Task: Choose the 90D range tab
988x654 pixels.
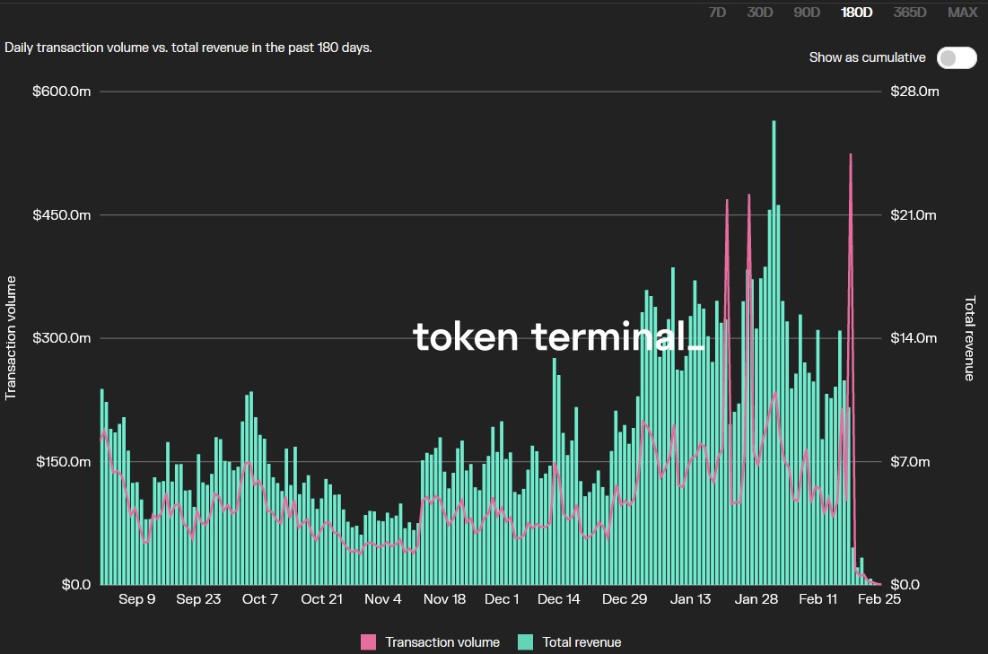Action: (807, 12)
